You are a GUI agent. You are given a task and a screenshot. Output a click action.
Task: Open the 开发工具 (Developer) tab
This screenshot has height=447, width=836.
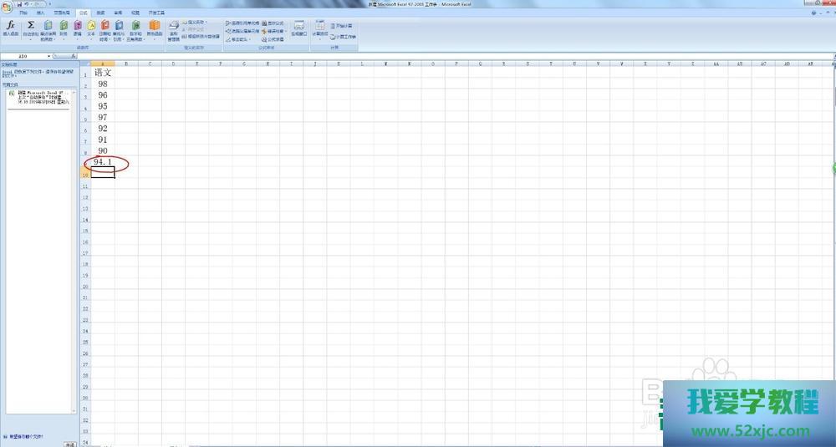[x=157, y=13]
